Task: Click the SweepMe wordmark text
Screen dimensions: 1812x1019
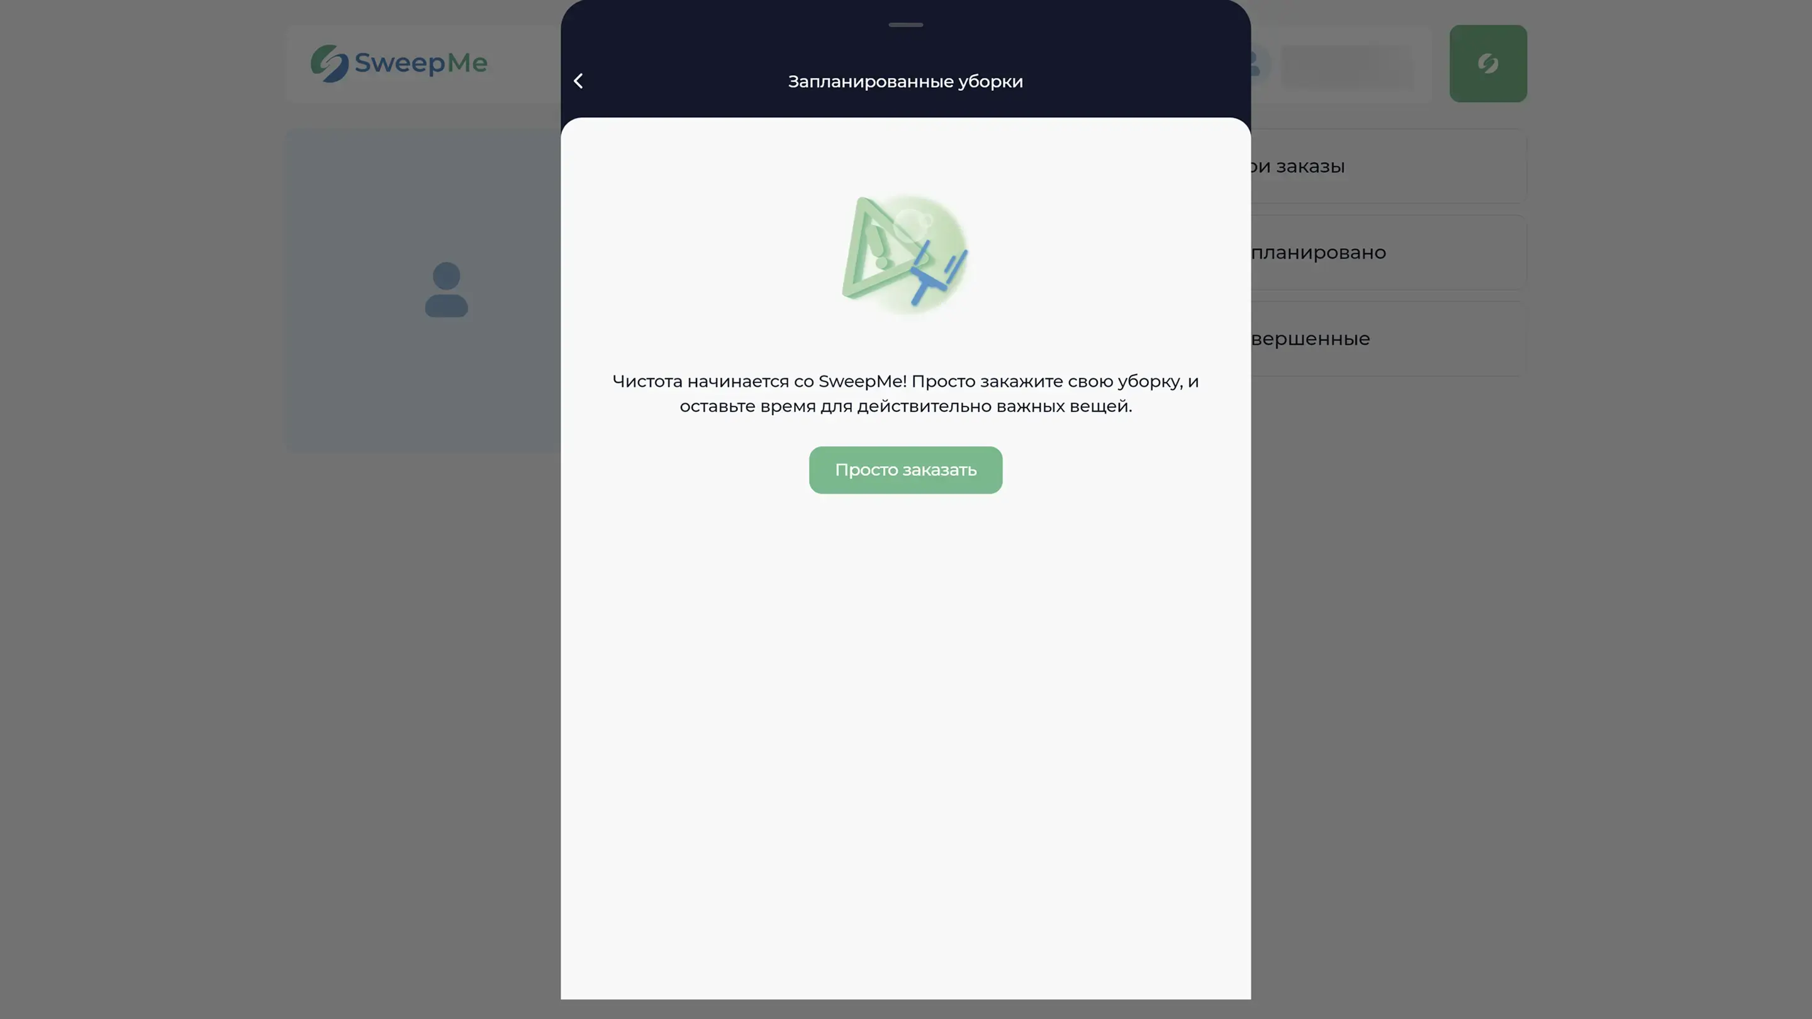Action: coord(421,64)
